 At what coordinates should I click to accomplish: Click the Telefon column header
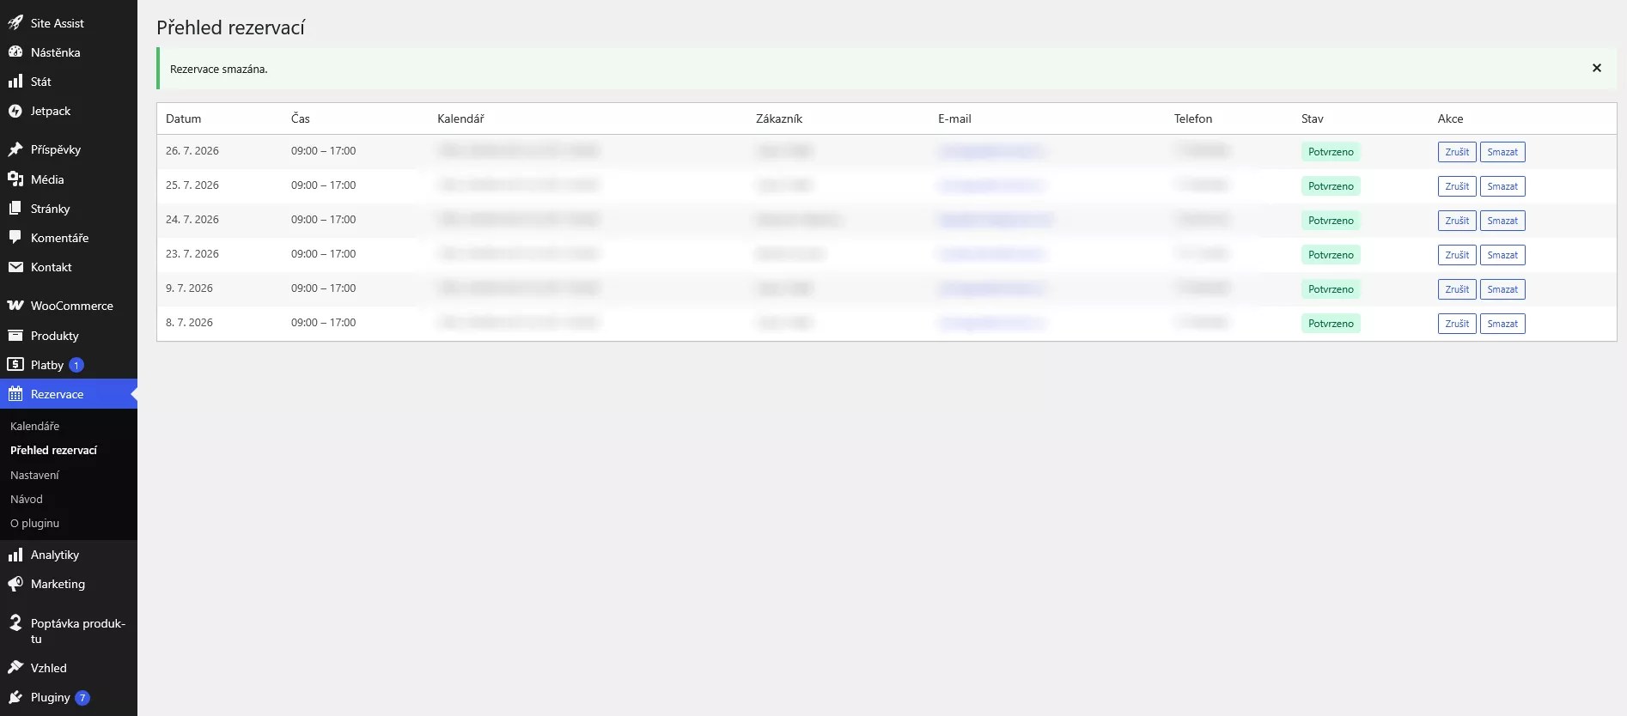[x=1193, y=118]
